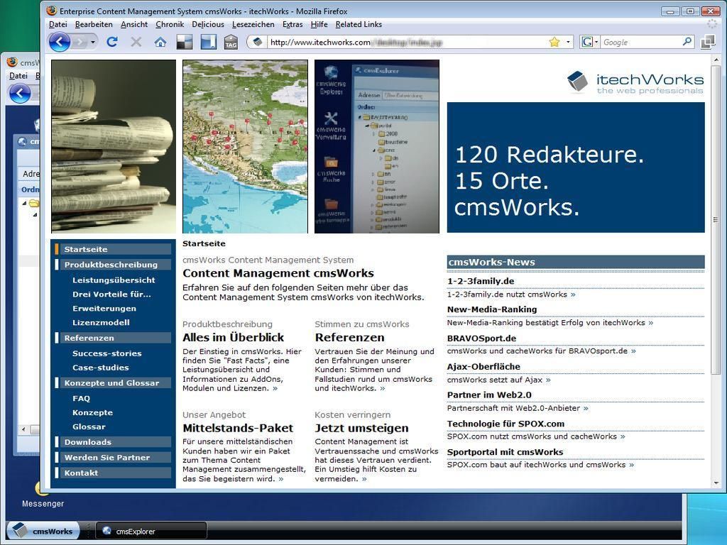Image resolution: width=727 pixels, height=545 pixels.
Task: Open Partner im Web2.0 news headline
Action: tap(489, 395)
